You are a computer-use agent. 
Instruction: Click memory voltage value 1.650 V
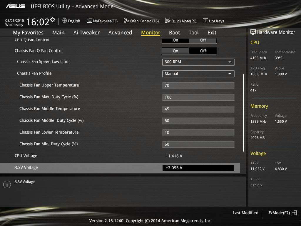[281, 122]
